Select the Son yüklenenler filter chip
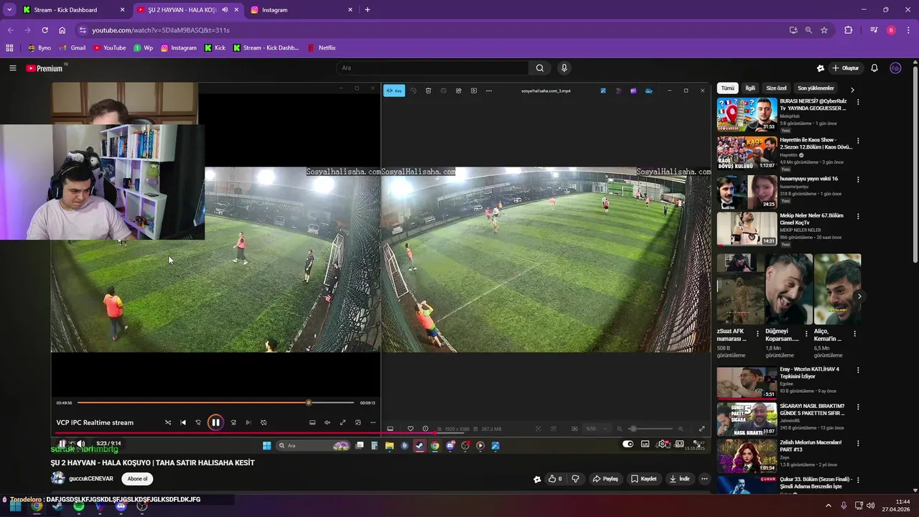Image resolution: width=919 pixels, height=517 pixels. [816, 88]
